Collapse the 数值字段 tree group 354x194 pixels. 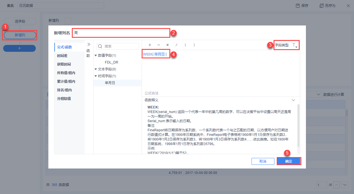pos(96,56)
